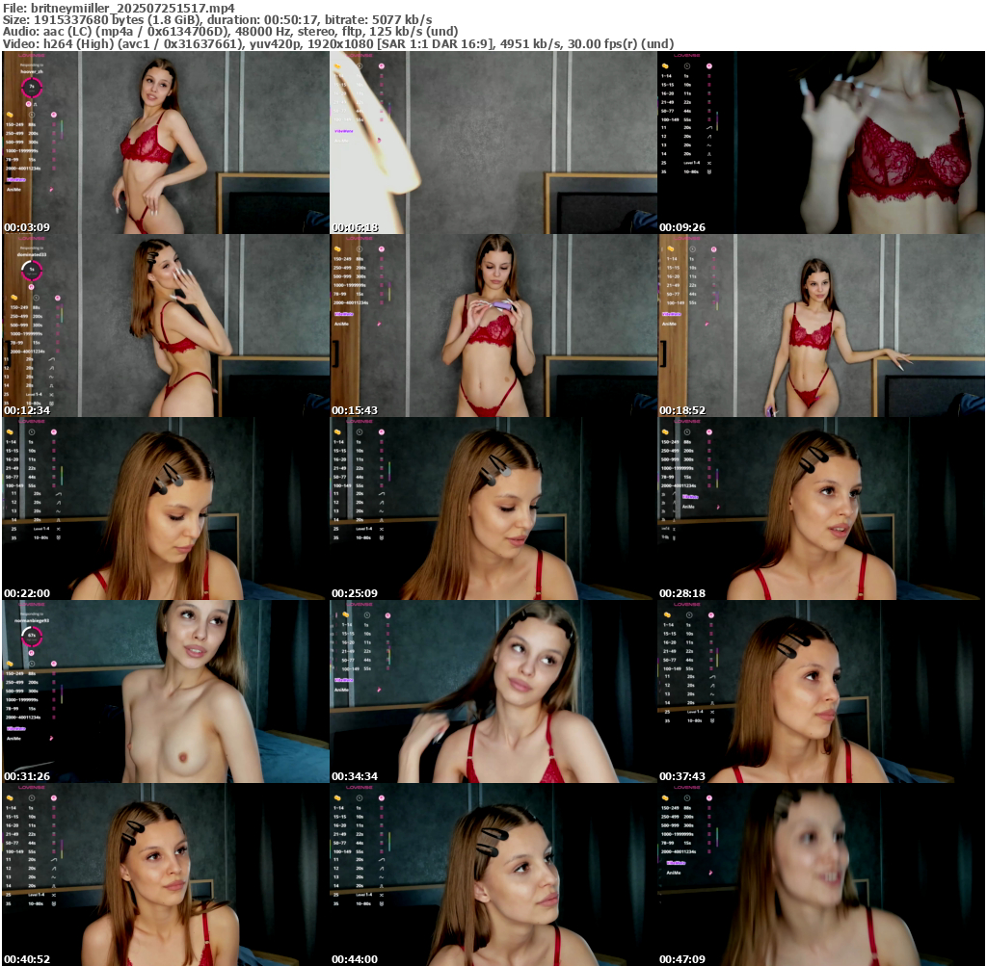Open the frame thumbnail stamped 00:09:26
Viewport: 987px width, 966px height.
[x=821, y=143]
